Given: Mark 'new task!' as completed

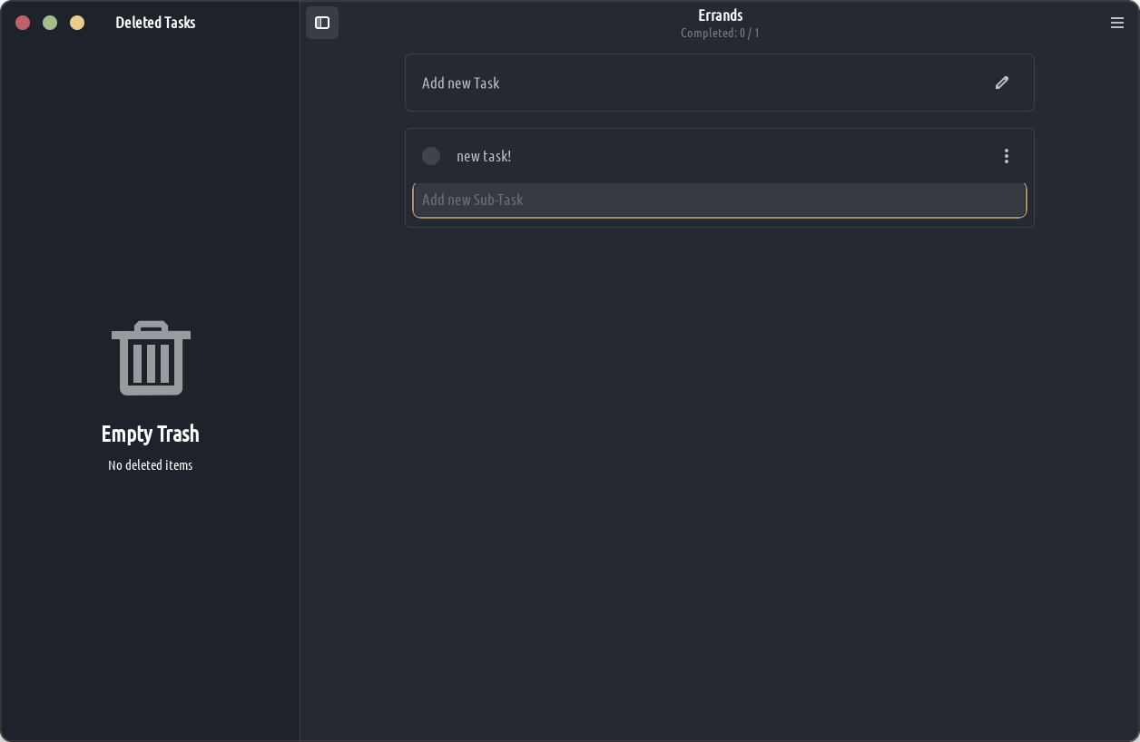Looking at the screenshot, I should point(431,156).
